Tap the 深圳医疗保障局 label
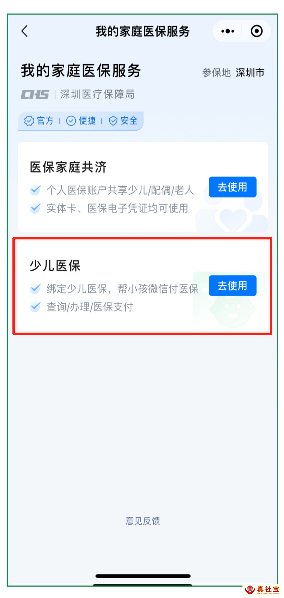The width and height of the screenshot is (284, 598). point(97,94)
